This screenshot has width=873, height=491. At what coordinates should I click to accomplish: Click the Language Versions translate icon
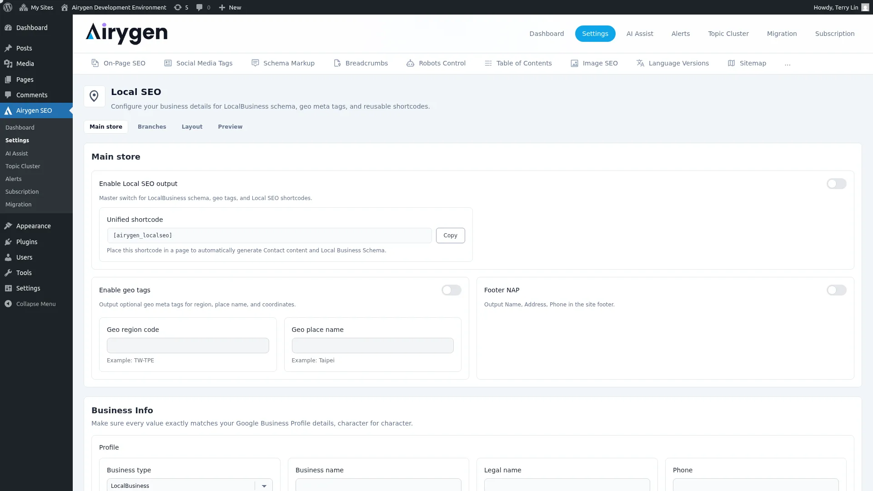640,63
